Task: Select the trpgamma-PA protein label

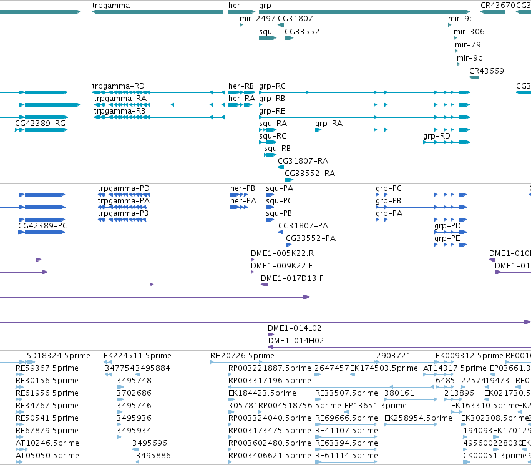Action: tap(124, 201)
